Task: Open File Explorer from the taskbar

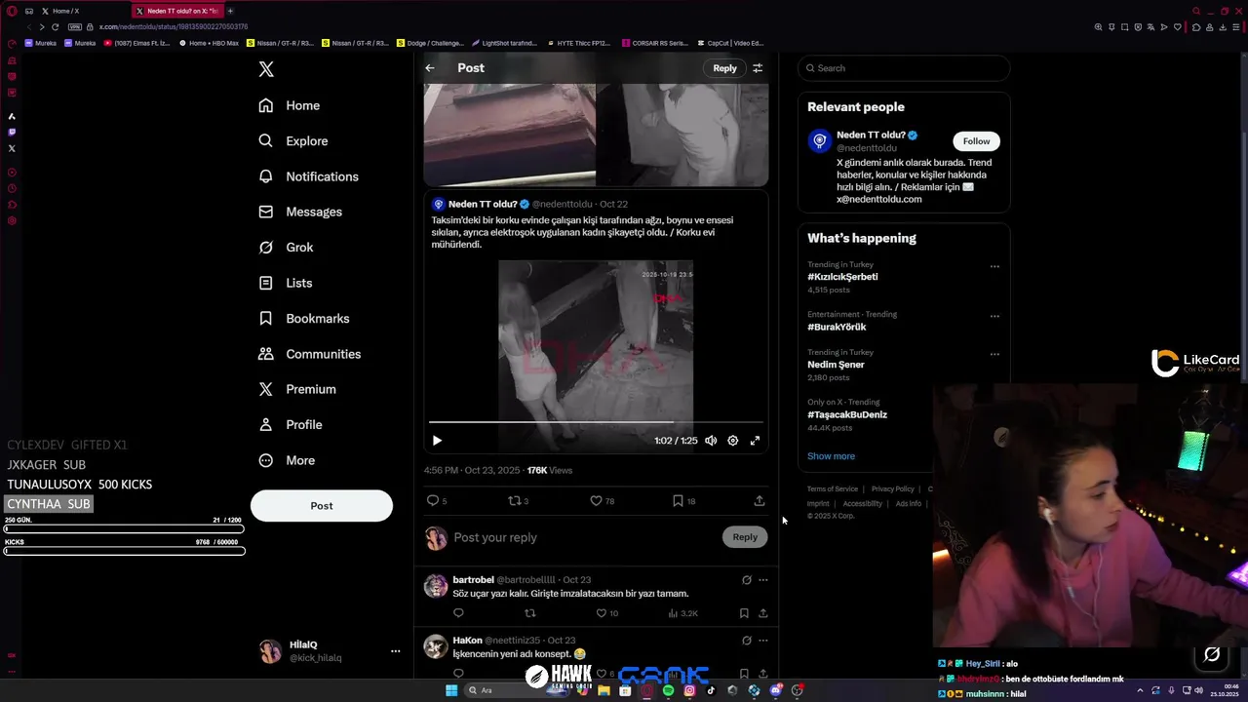Action: (x=604, y=690)
